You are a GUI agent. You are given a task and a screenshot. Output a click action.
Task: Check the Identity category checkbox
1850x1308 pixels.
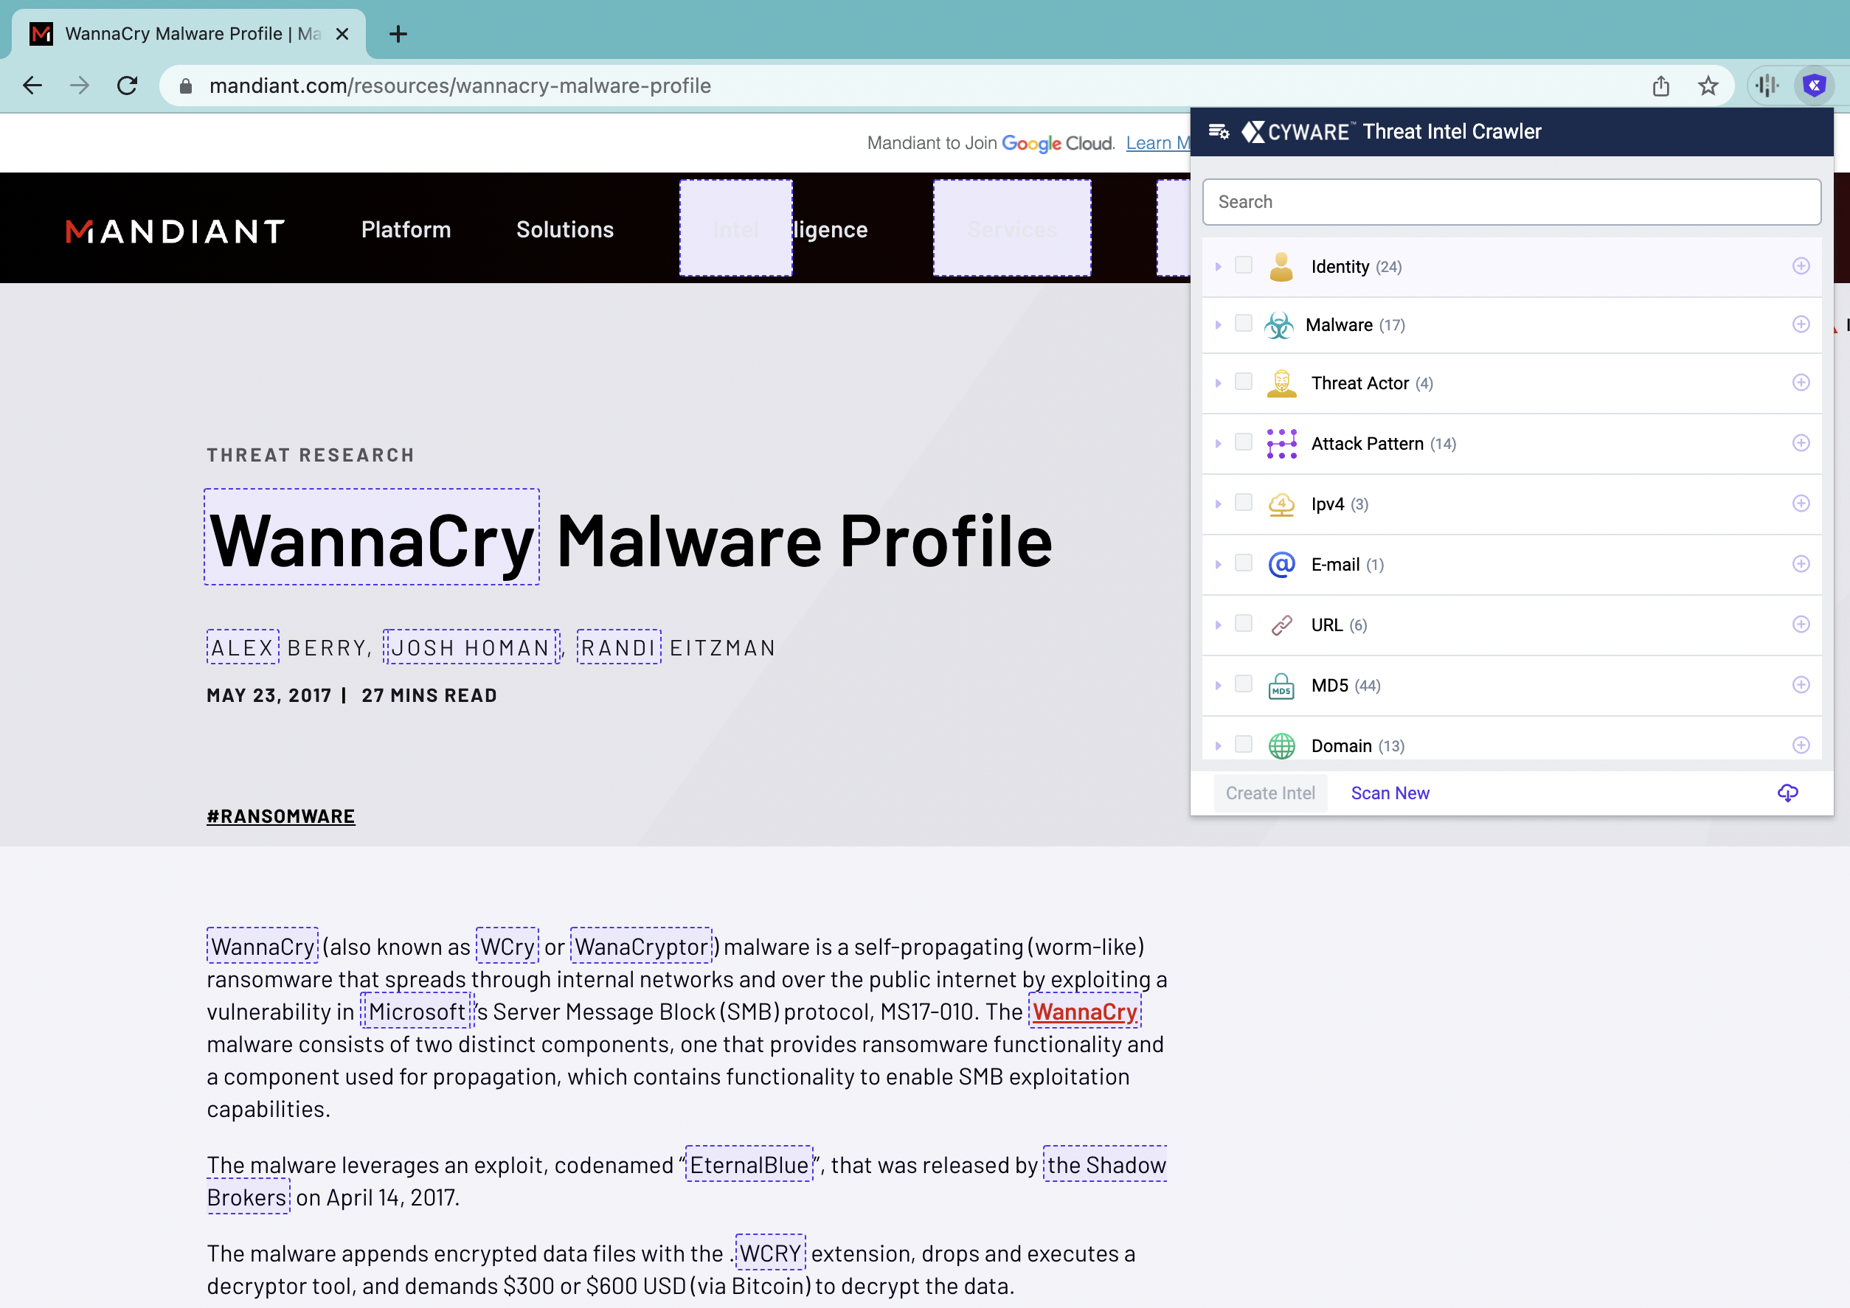click(1243, 265)
